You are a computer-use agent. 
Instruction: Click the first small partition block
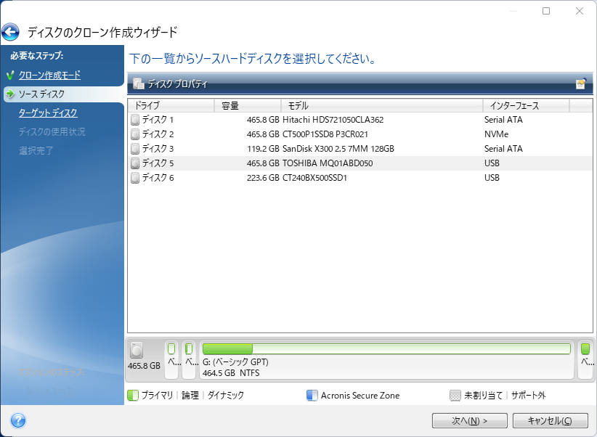click(x=171, y=360)
